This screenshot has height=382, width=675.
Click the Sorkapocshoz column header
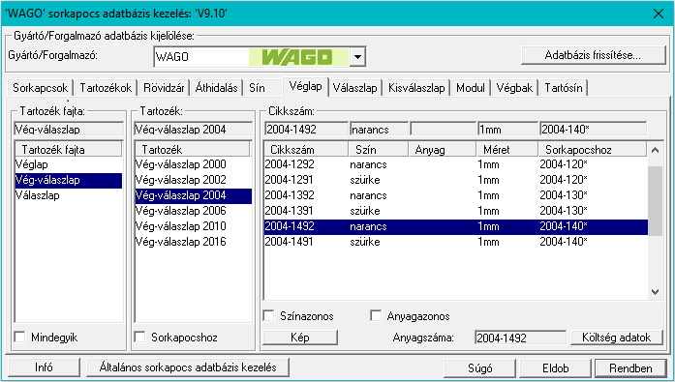[593, 149]
